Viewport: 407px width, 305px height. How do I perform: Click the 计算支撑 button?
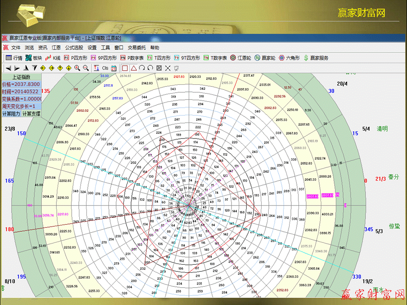[31, 114]
